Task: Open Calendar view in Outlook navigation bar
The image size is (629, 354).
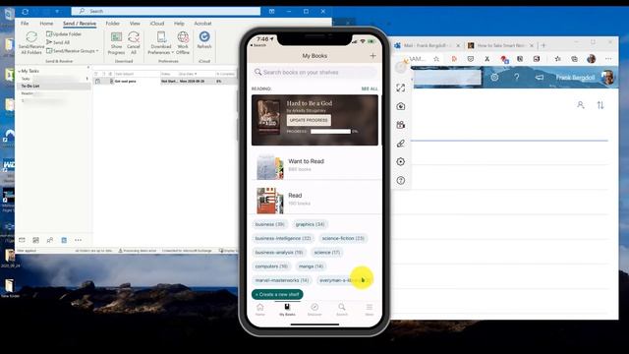Action: [x=35, y=240]
